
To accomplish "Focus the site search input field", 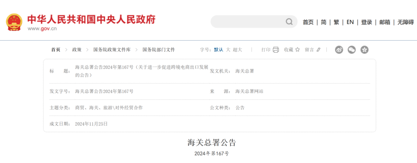I will tap(254, 22).
